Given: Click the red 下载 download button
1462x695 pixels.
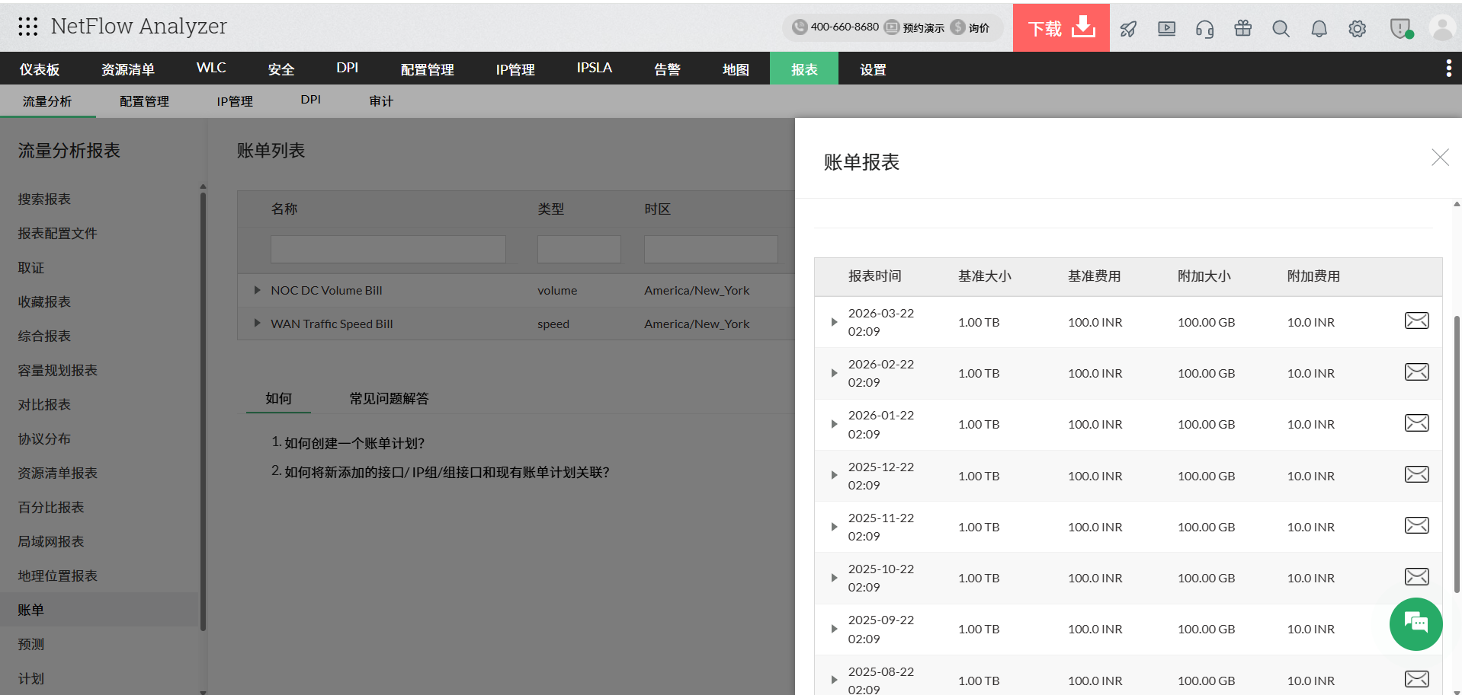Looking at the screenshot, I should point(1060,28).
